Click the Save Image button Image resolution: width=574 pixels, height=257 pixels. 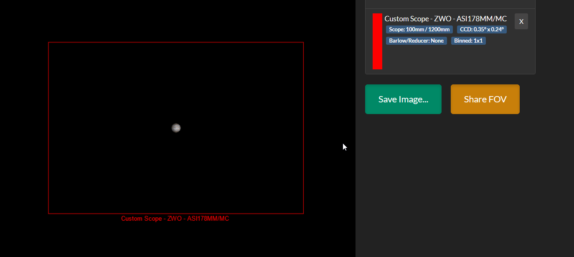click(x=403, y=99)
